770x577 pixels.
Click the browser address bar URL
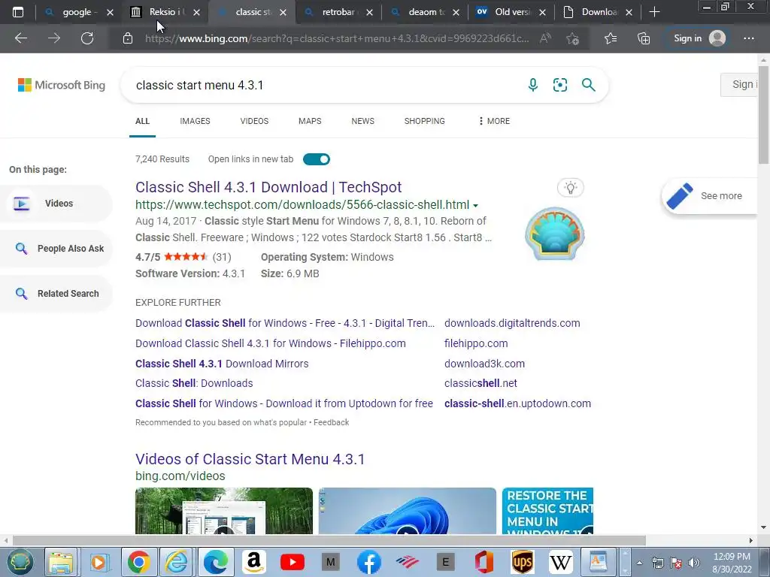[337, 38]
